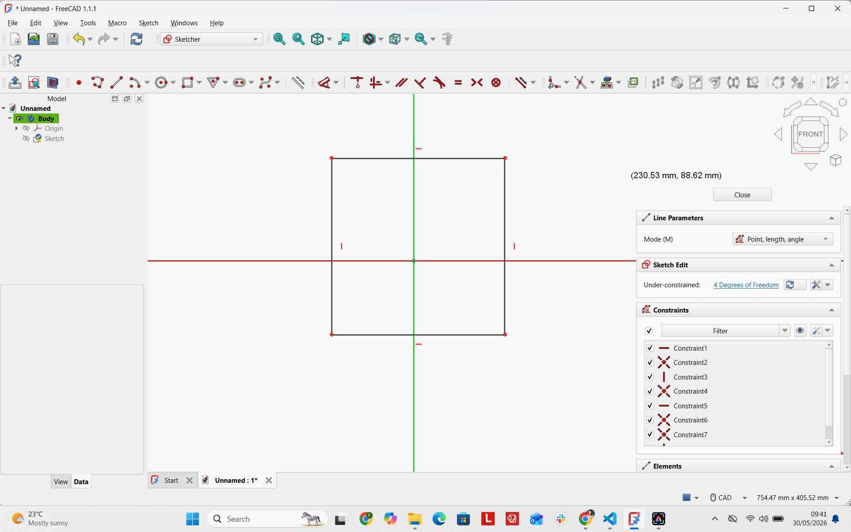Open the constraints Filter dropdown arrow
Image resolution: width=851 pixels, height=532 pixels.
(785, 331)
